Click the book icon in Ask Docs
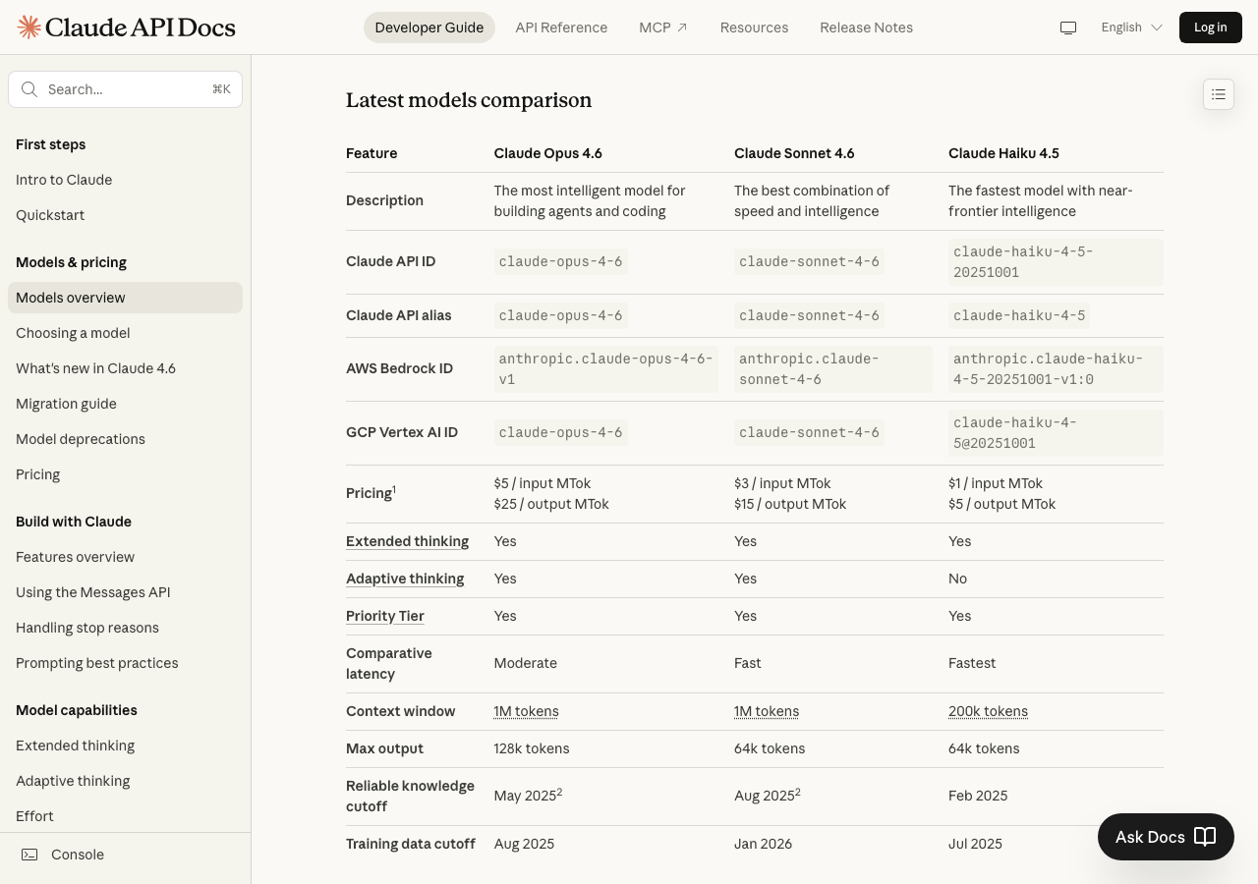Screen dimensions: 1258x884 click(x=1205, y=837)
